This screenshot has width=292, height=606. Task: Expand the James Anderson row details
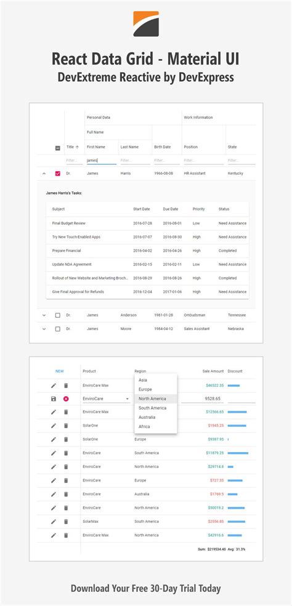click(x=44, y=315)
